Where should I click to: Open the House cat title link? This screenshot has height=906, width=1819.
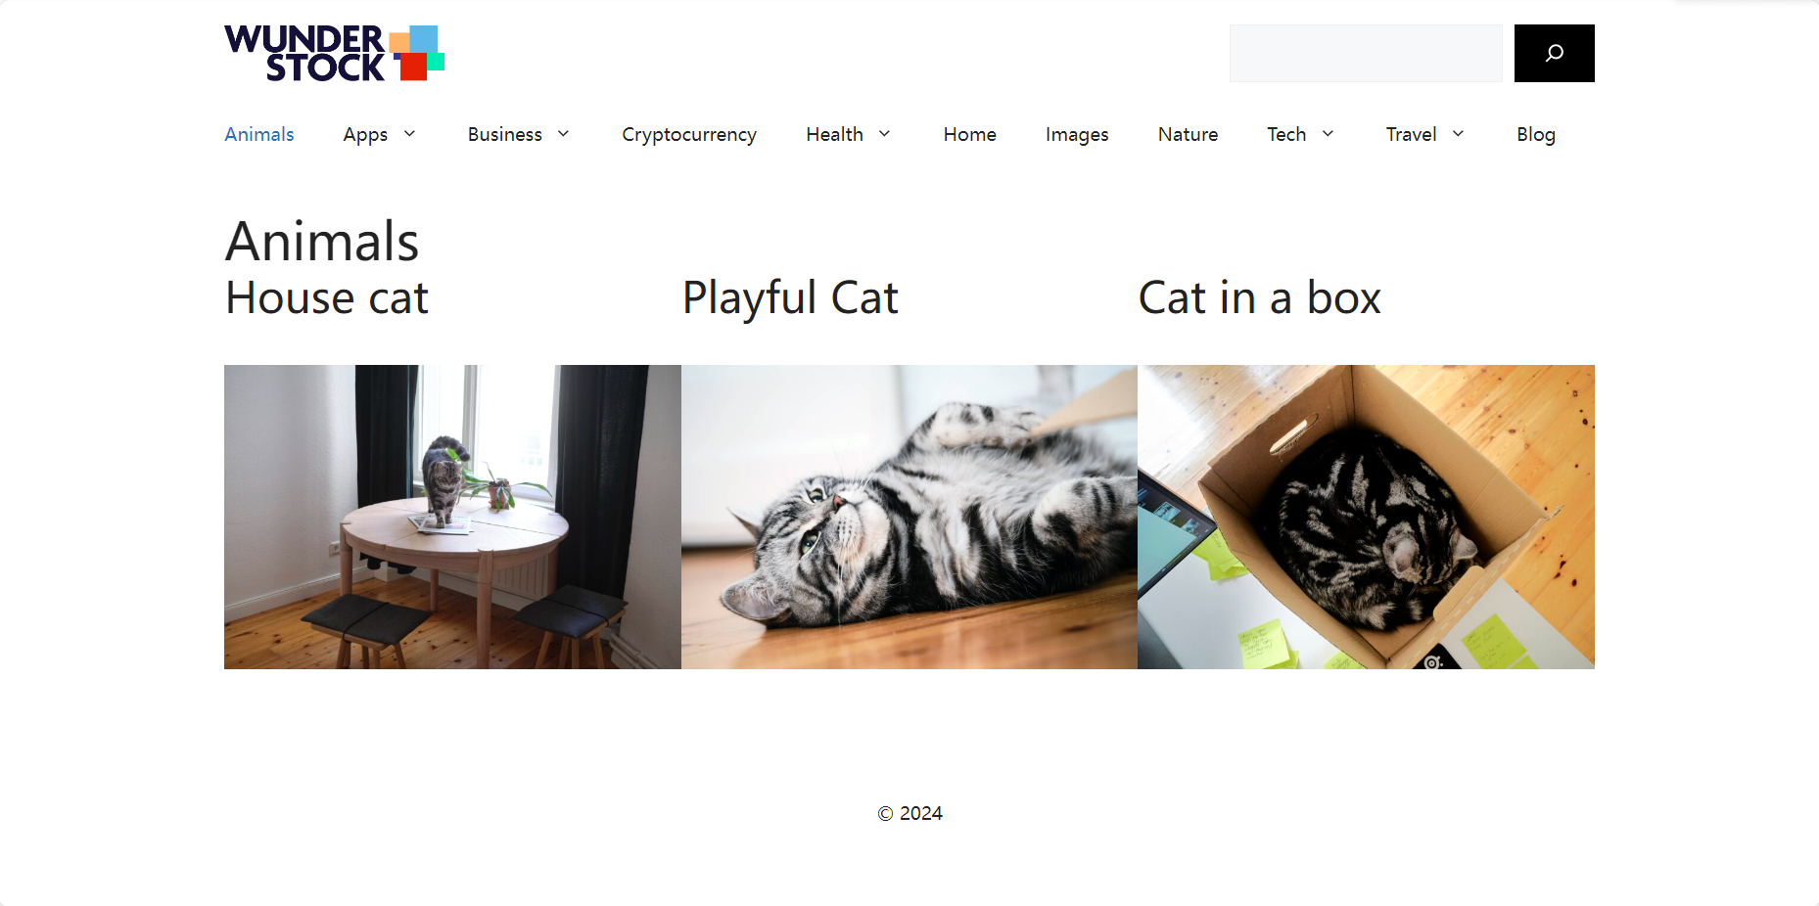click(x=327, y=297)
